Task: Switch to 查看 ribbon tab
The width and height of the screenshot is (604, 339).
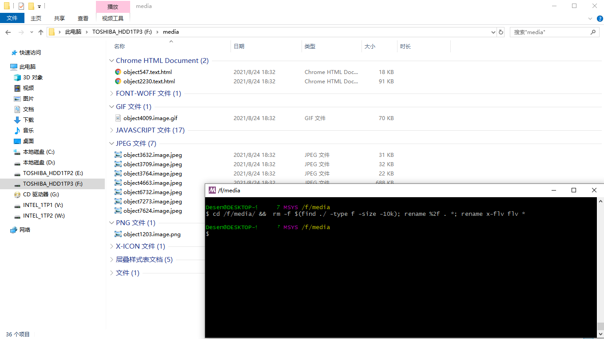Action: coord(83,18)
